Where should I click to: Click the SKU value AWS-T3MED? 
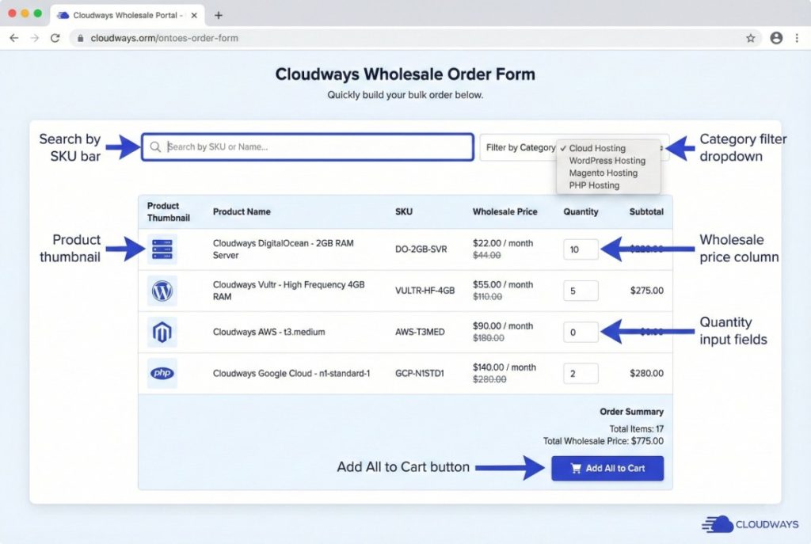click(x=420, y=332)
